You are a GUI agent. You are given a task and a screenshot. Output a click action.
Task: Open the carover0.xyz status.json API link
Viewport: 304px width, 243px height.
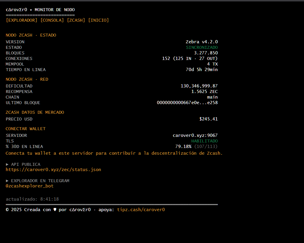tap(53, 170)
